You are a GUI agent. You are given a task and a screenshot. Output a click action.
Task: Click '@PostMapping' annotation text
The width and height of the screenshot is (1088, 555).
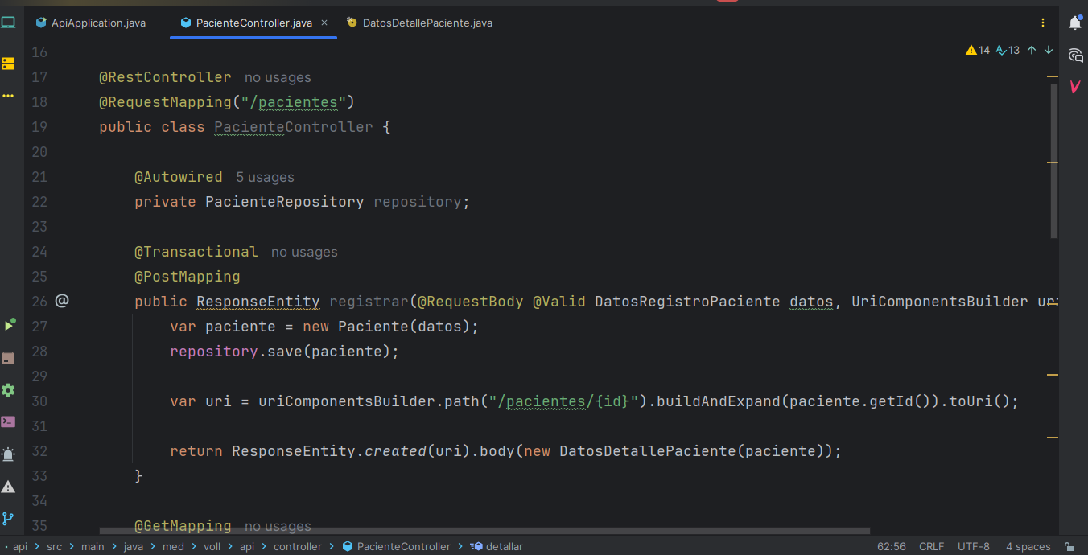pyautogui.click(x=188, y=277)
